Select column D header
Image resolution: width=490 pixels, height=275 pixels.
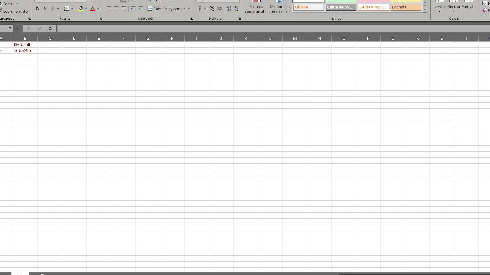pyautogui.click(x=74, y=38)
